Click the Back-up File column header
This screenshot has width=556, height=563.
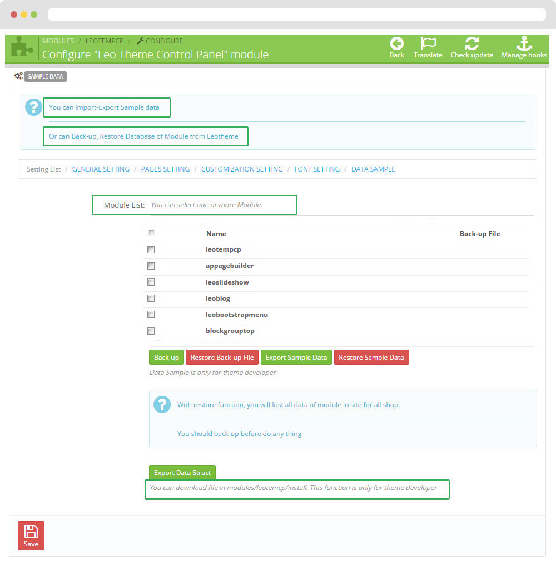(x=480, y=234)
